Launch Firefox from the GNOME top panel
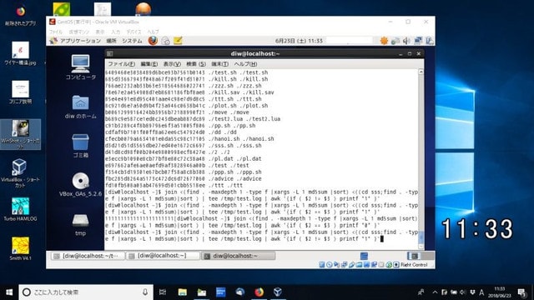The height and width of the screenshot is (300, 534). coord(153,41)
